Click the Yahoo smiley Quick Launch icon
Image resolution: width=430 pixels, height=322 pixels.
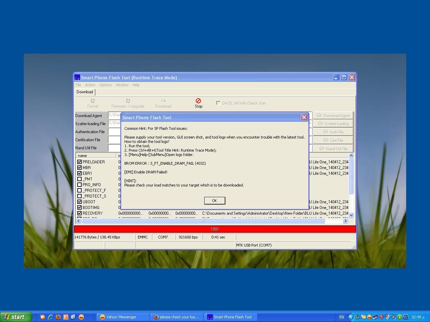(x=81, y=317)
